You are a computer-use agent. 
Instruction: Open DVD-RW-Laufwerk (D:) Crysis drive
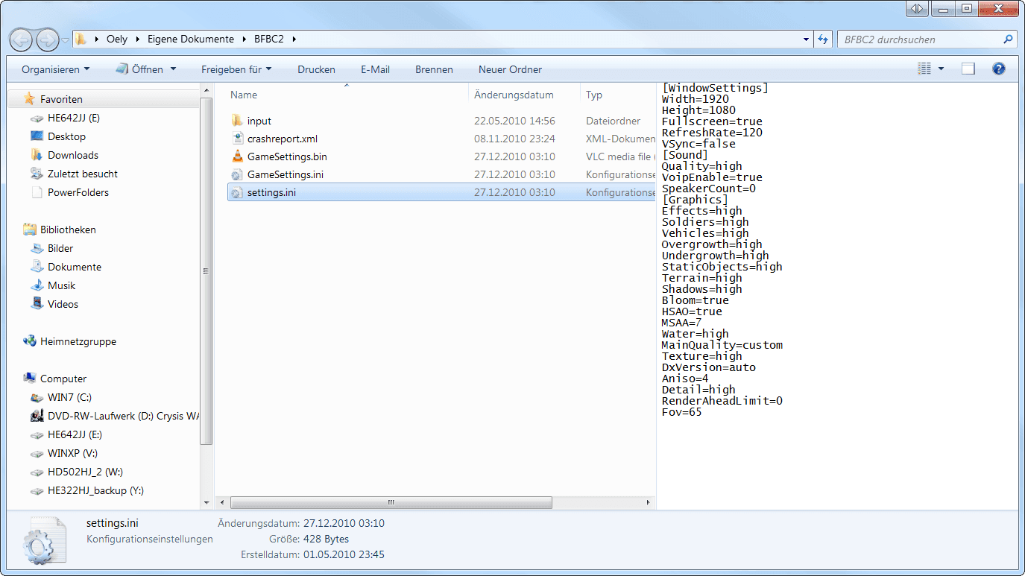click(124, 416)
